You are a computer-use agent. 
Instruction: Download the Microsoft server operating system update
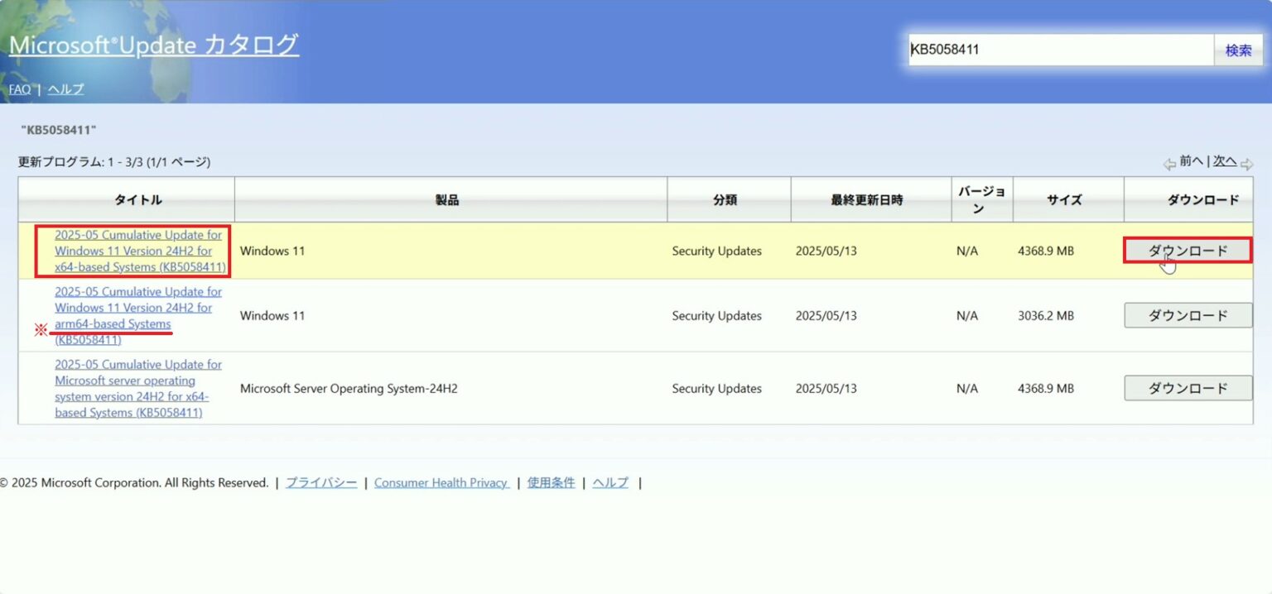coord(1188,388)
